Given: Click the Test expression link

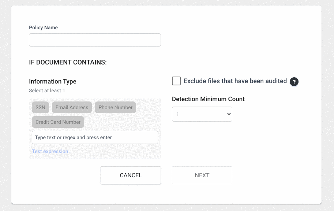Looking at the screenshot, I should pyautogui.click(x=50, y=151).
